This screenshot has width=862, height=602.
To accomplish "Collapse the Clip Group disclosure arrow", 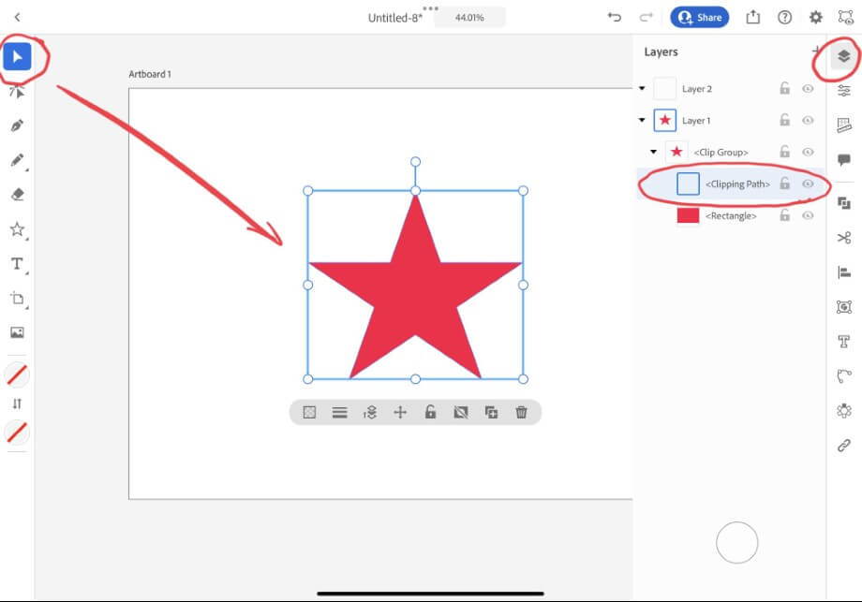I will 653,153.
